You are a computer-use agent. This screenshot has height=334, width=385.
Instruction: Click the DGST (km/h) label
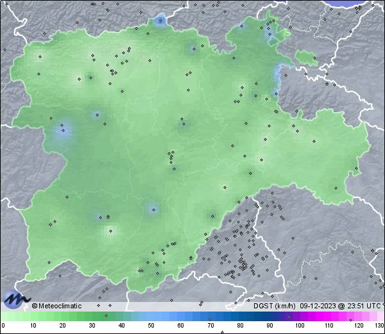tap(274, 306)
